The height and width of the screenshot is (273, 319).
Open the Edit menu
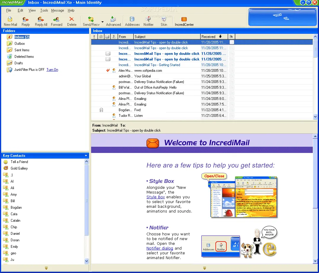[20, 10]
